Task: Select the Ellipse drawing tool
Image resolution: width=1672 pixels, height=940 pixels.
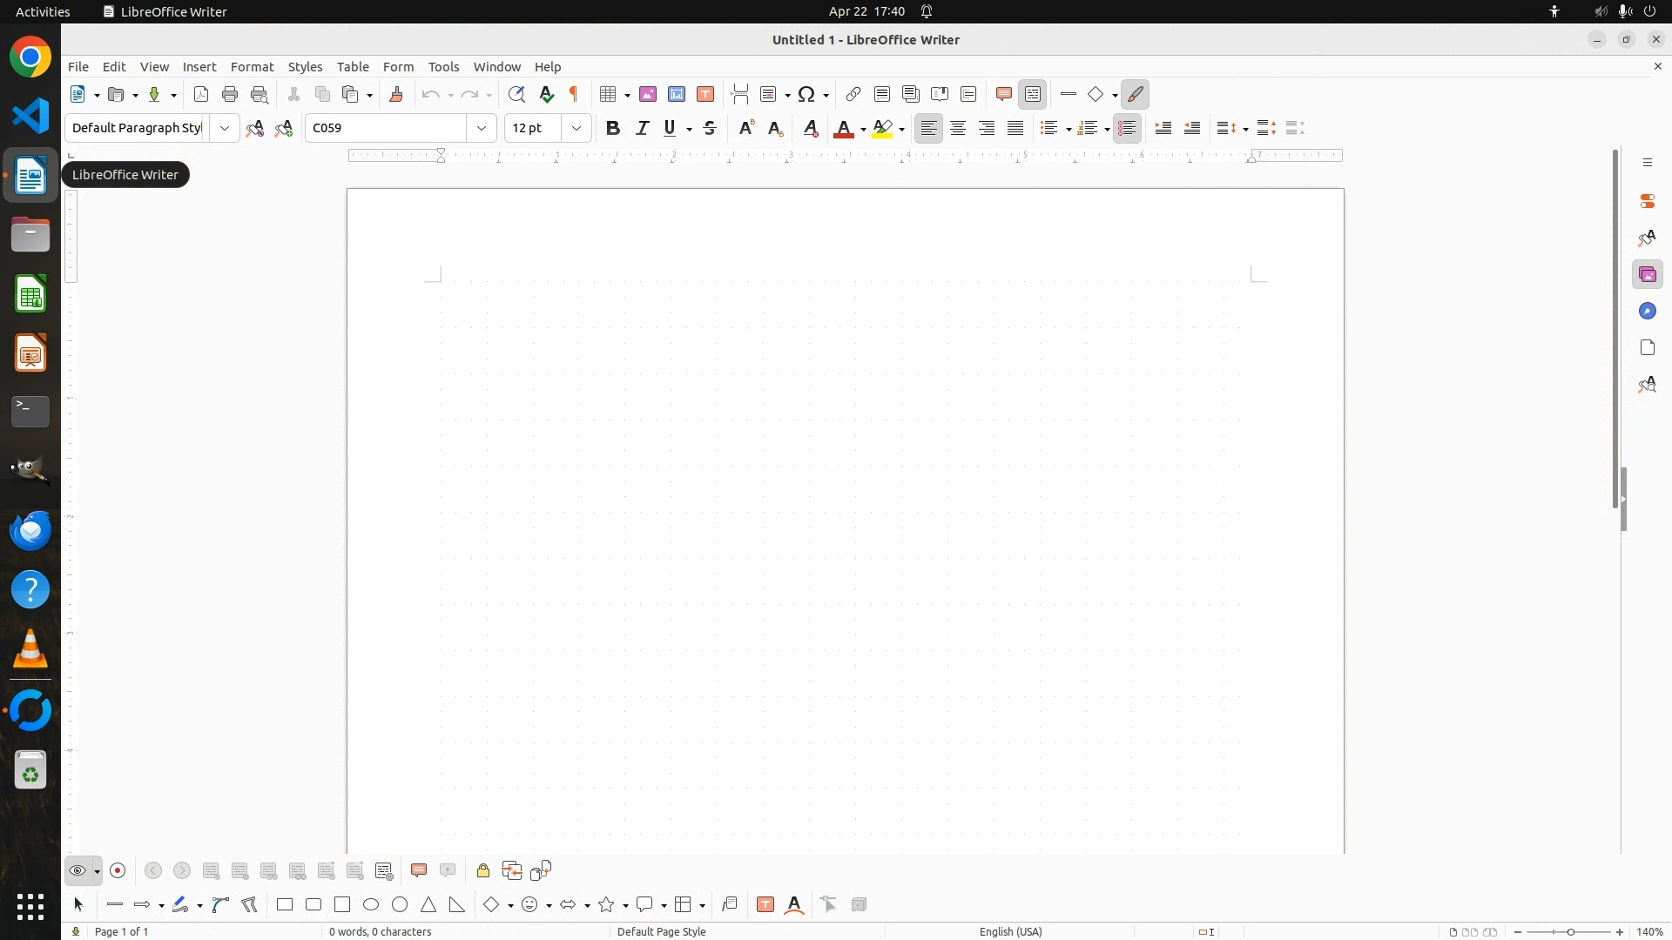Action: click(x=371, y=904)
